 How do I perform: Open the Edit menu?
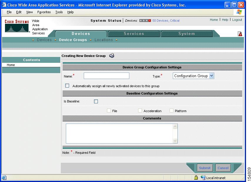(19, 12)
